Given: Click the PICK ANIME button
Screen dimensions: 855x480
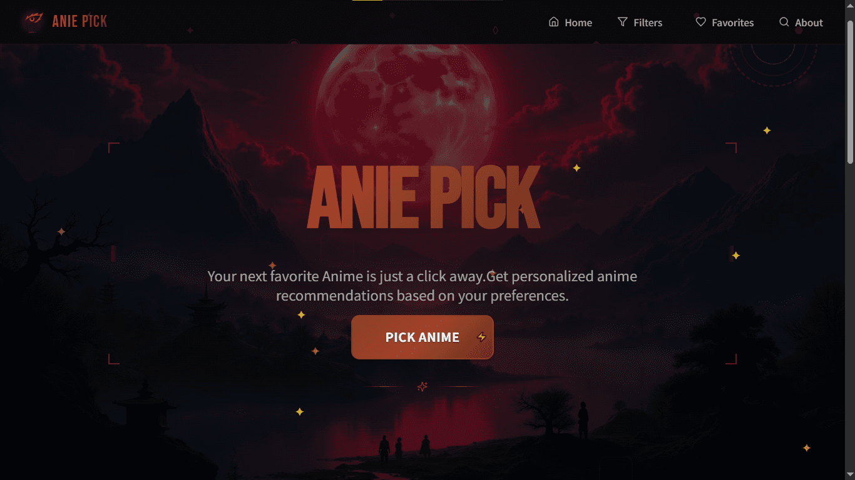Looking at the screenshot, I should [x=422, y=337].
